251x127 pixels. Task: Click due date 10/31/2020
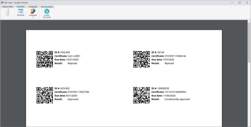(x=72, y=59)
